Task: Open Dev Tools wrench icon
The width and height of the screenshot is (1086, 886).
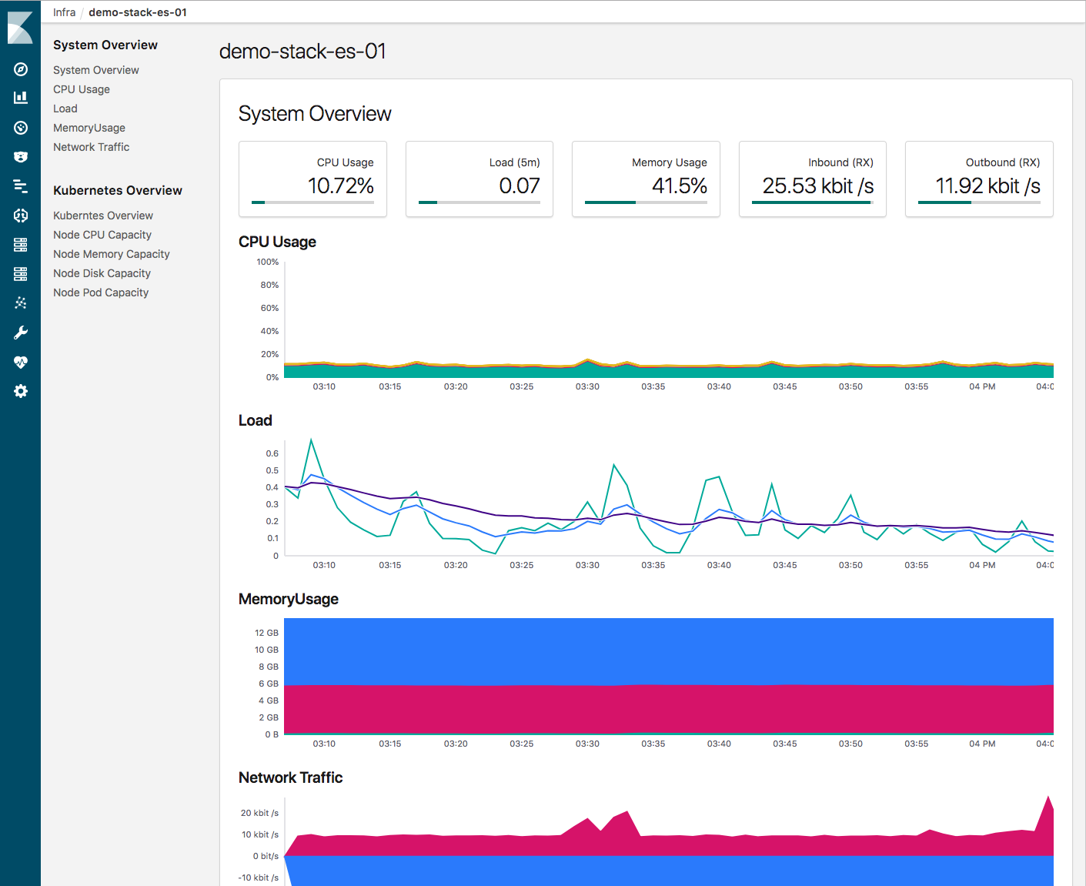Action: [21, 333]
